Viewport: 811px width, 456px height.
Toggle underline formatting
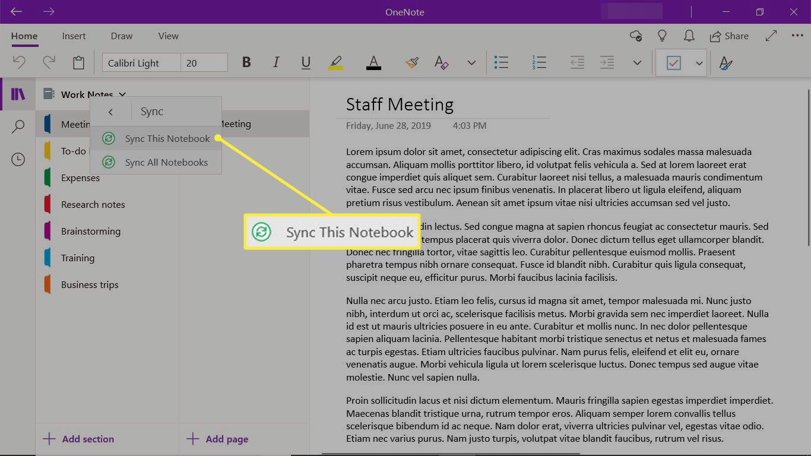[306, 62]
